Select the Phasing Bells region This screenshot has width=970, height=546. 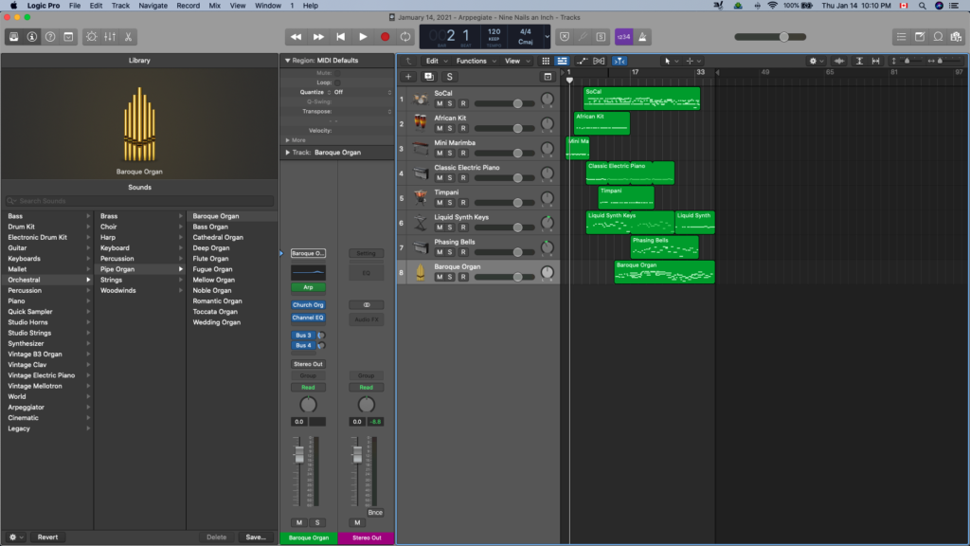pos(664,247)
